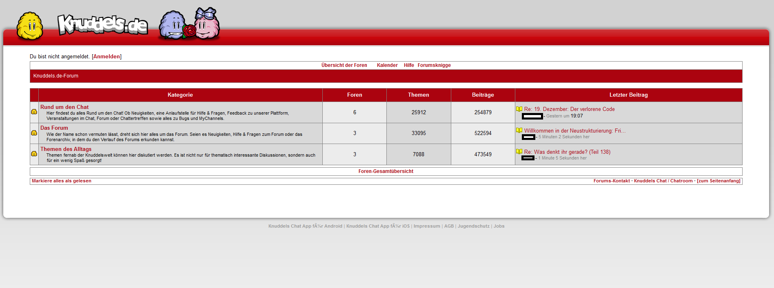Viewport: 774px width, 288px height.
Task: Click book icon next to Was denkt ihr gerade
Action: tap(519, 152)
